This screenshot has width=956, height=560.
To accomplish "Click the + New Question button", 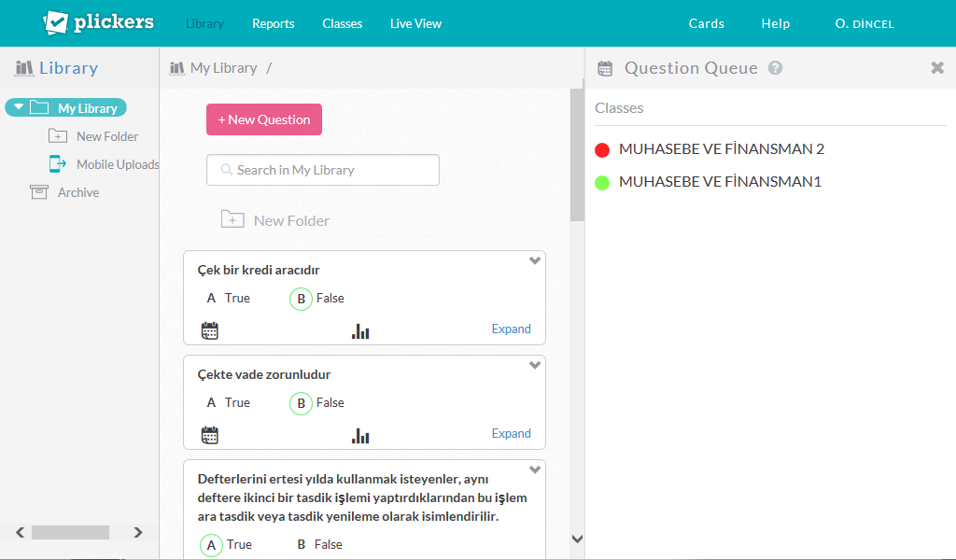I will click(264, 119).
